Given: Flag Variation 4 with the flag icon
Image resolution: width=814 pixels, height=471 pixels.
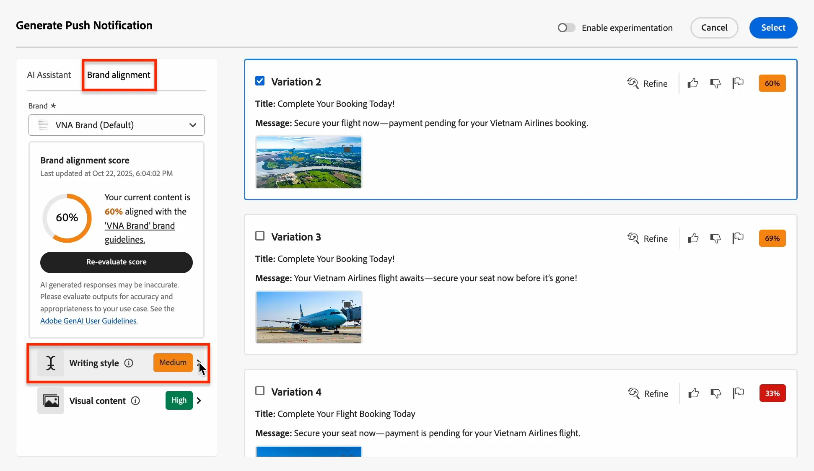Looking at the screenshot, I should pos(738,393).
